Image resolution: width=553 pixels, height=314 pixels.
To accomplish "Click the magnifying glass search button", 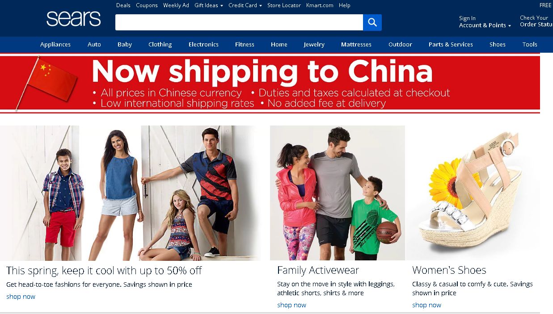I will click(372, 22).
